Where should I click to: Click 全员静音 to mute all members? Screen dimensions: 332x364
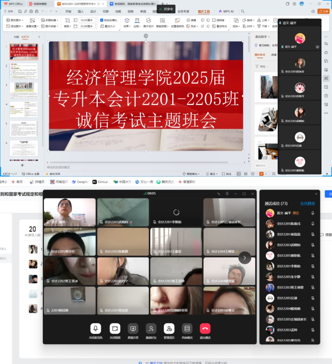point(307,203)
